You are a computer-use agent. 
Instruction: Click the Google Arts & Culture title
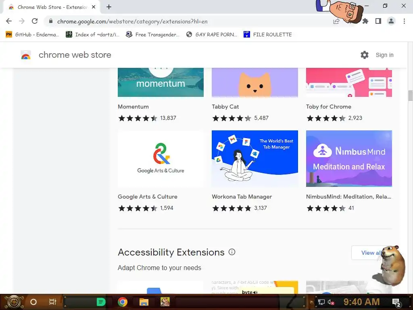148,197
